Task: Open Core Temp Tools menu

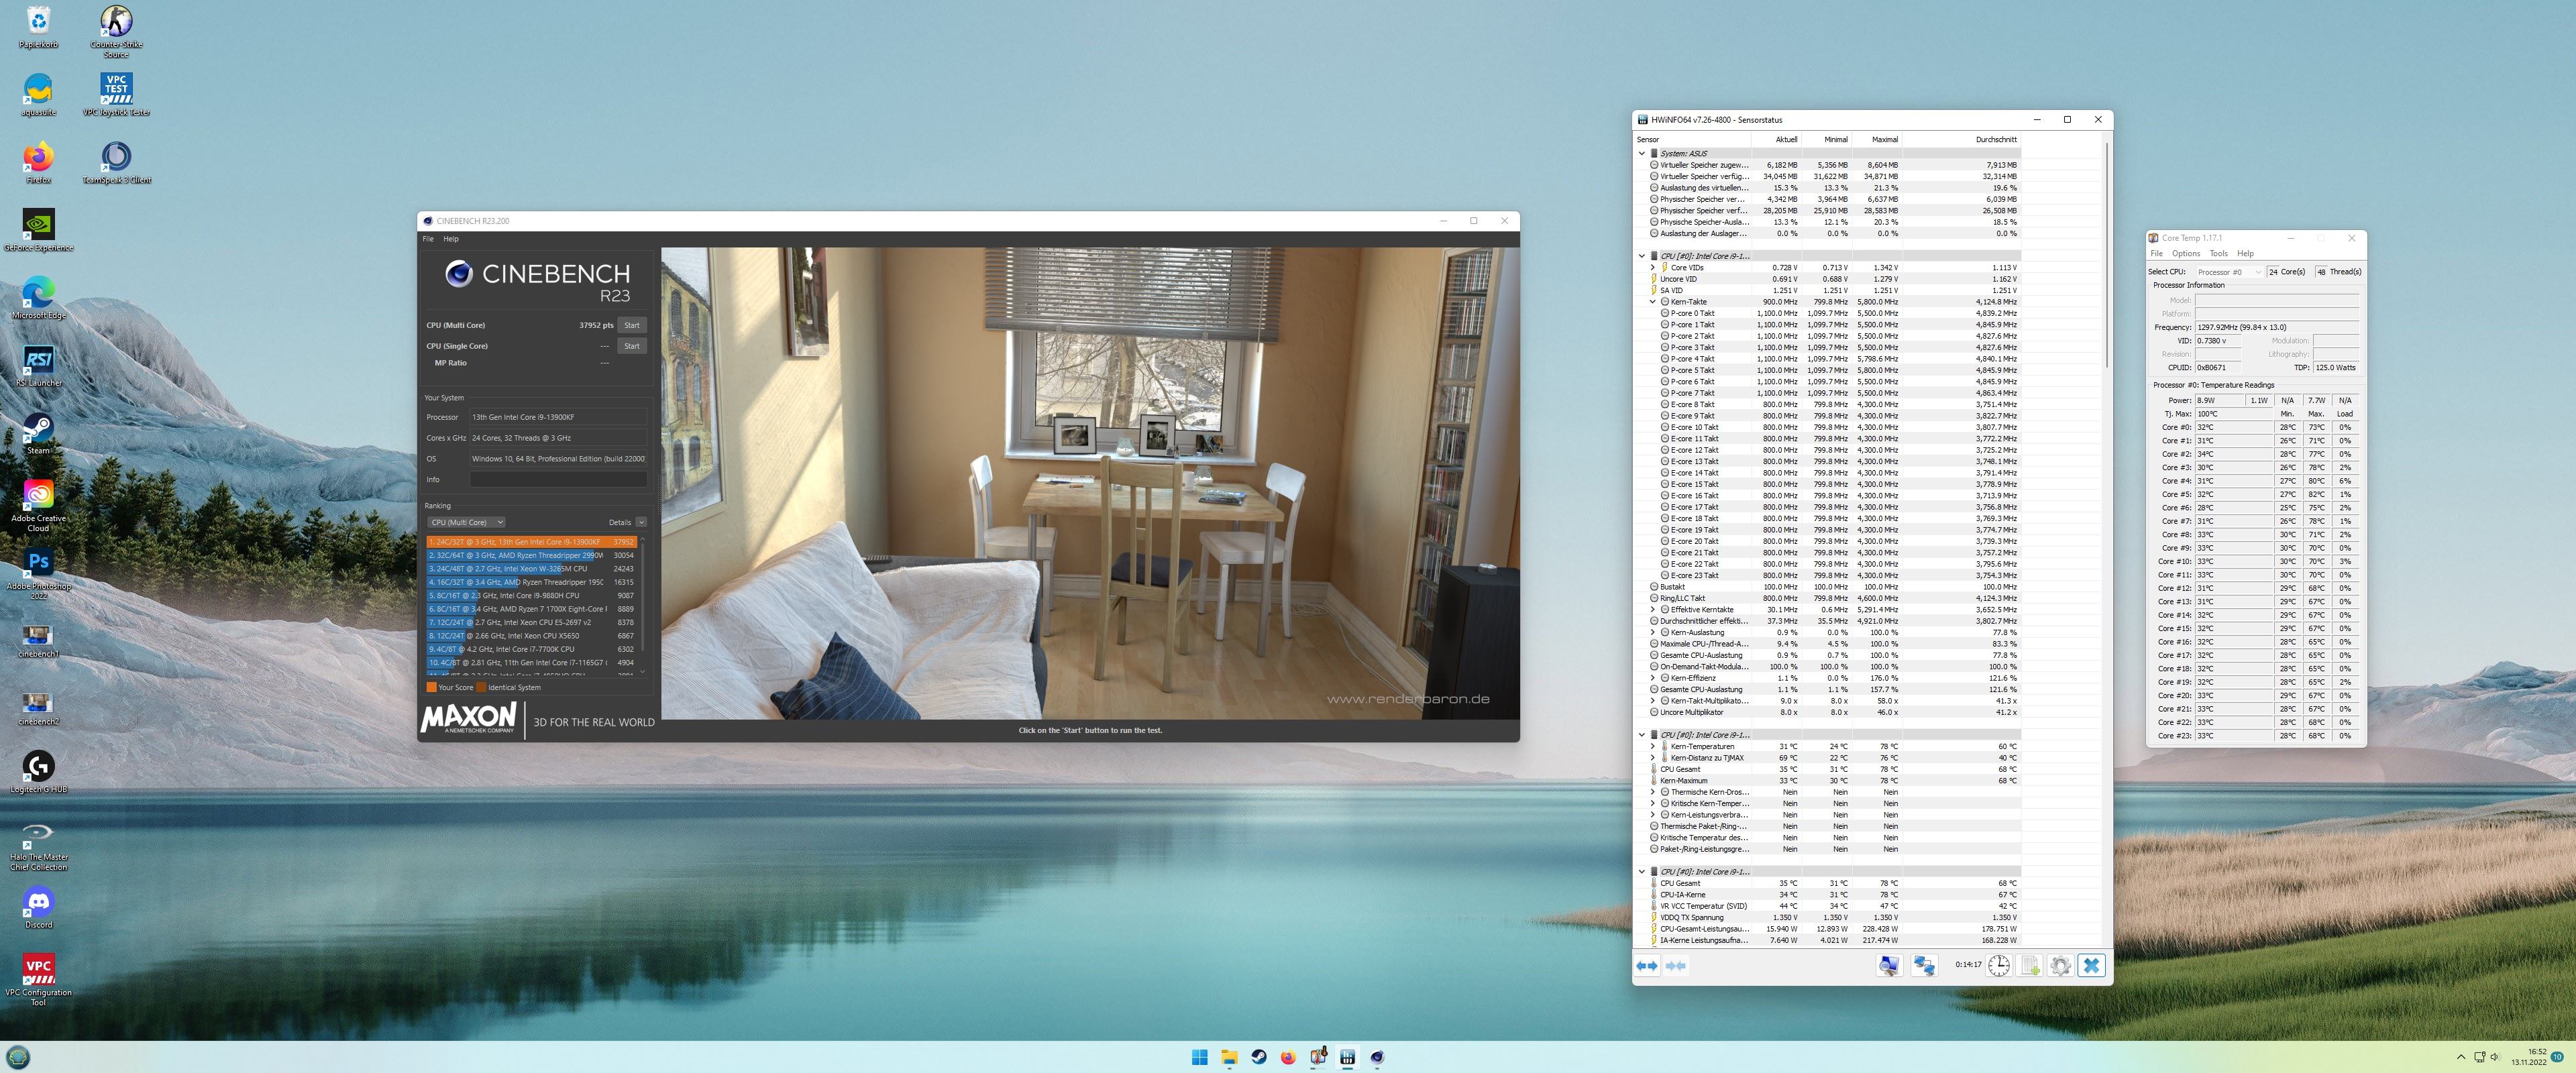Action: [x=2218, y=254]
